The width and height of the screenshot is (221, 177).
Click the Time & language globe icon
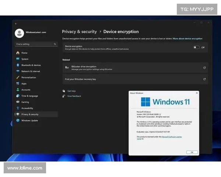tap(18, 96)
